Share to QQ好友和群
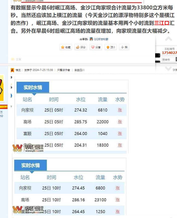 101,39
